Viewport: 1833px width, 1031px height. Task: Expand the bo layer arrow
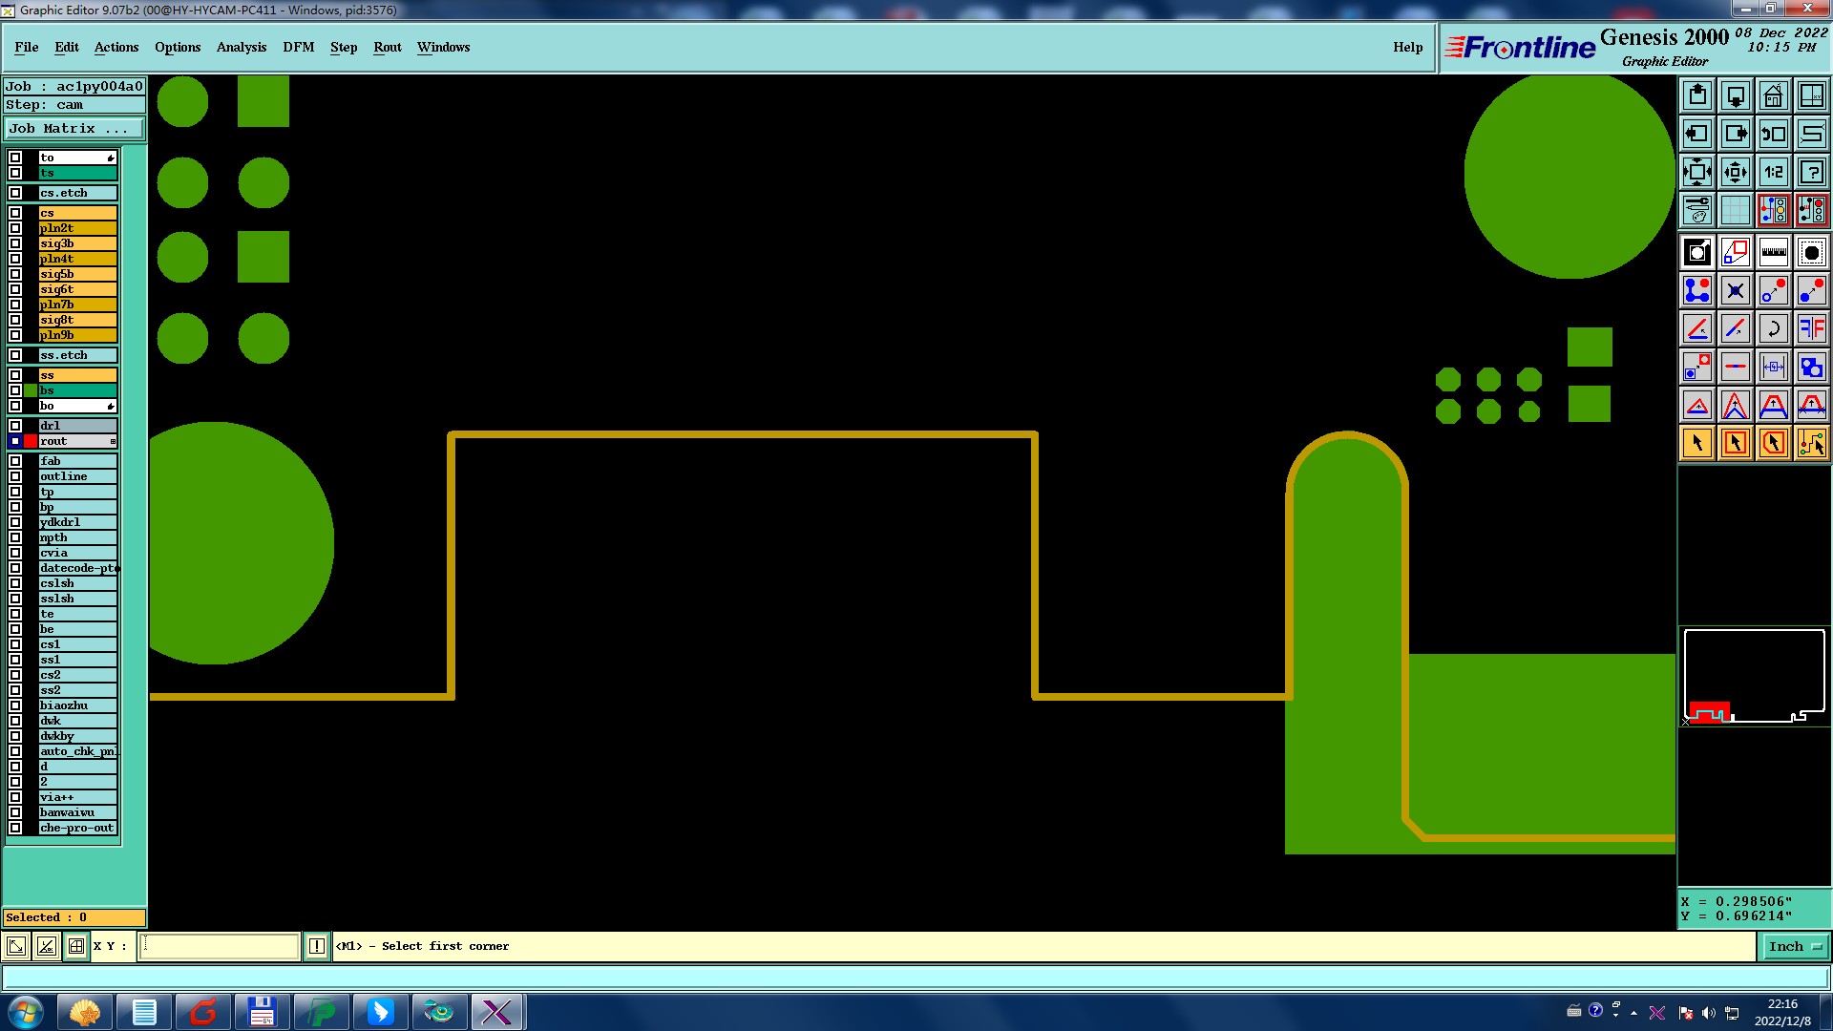[x=111, y=407]
